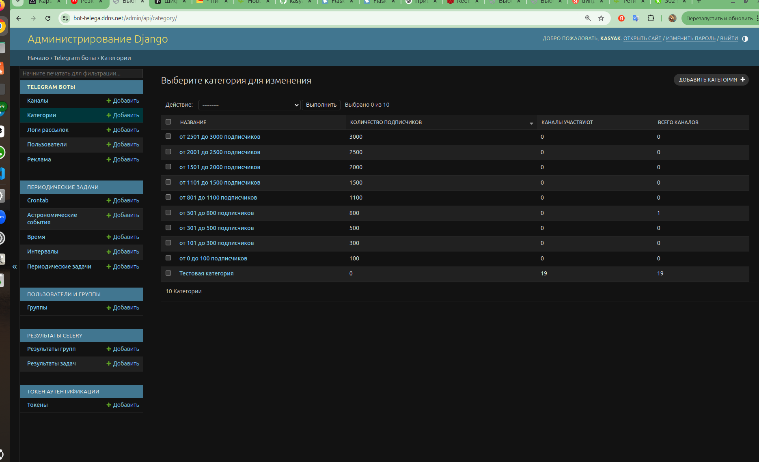Click the Yandex extension icon

621,18
